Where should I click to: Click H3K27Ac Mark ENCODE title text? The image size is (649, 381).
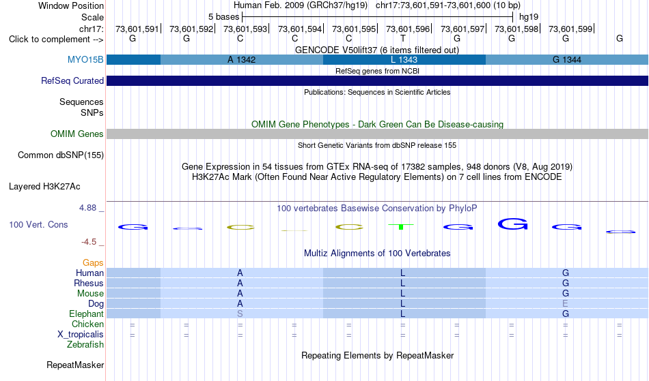(376, 177)
